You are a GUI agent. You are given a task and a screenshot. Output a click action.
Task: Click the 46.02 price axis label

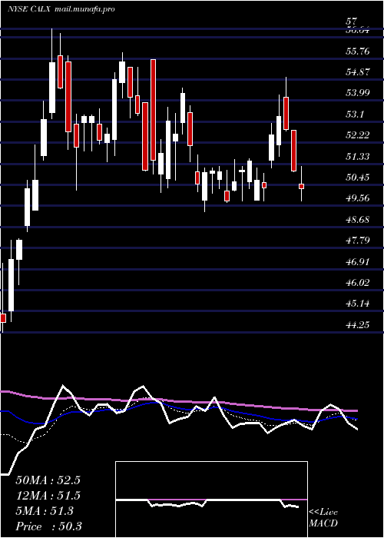coord(358,283)
